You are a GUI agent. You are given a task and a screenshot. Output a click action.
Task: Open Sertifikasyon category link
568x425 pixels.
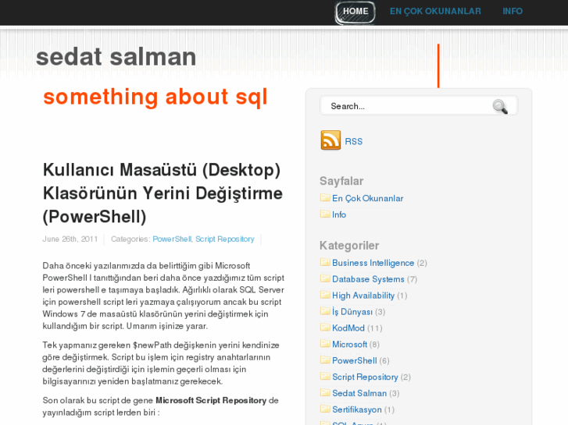(357, 409)
